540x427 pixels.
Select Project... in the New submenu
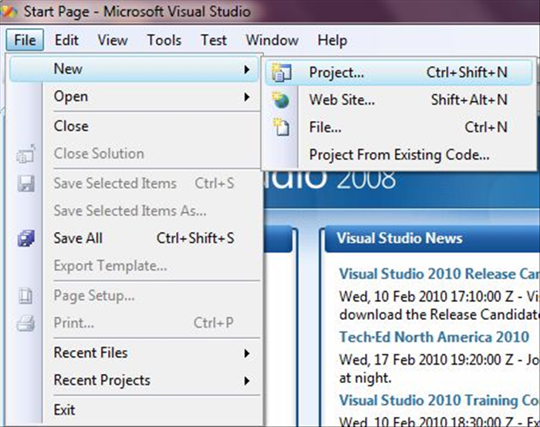pyautogui.click(x=399, y=72)
